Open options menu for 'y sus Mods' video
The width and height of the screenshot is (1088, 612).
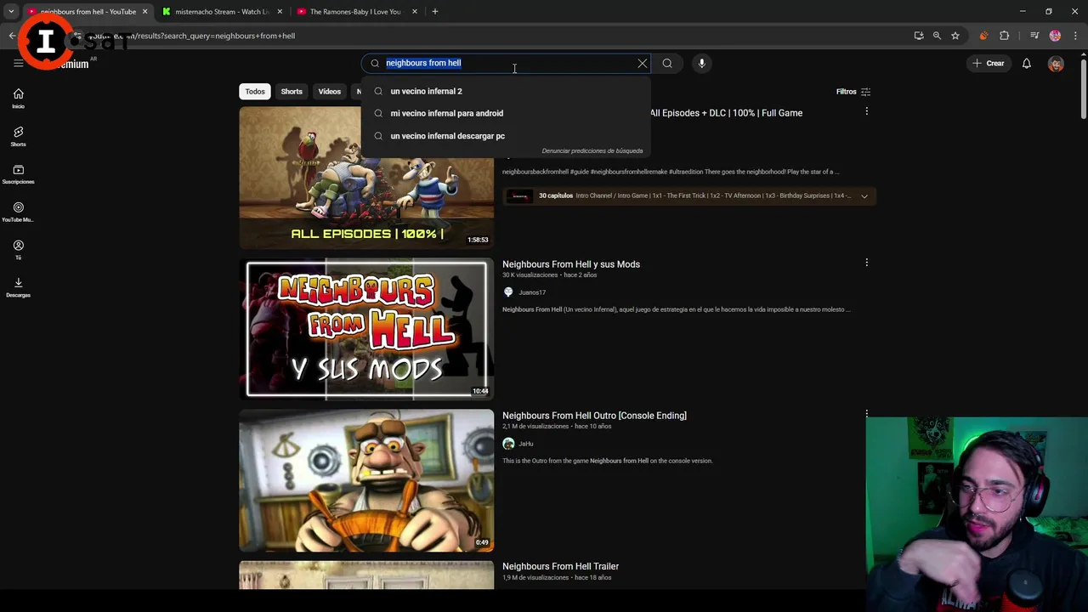[866, 263]
